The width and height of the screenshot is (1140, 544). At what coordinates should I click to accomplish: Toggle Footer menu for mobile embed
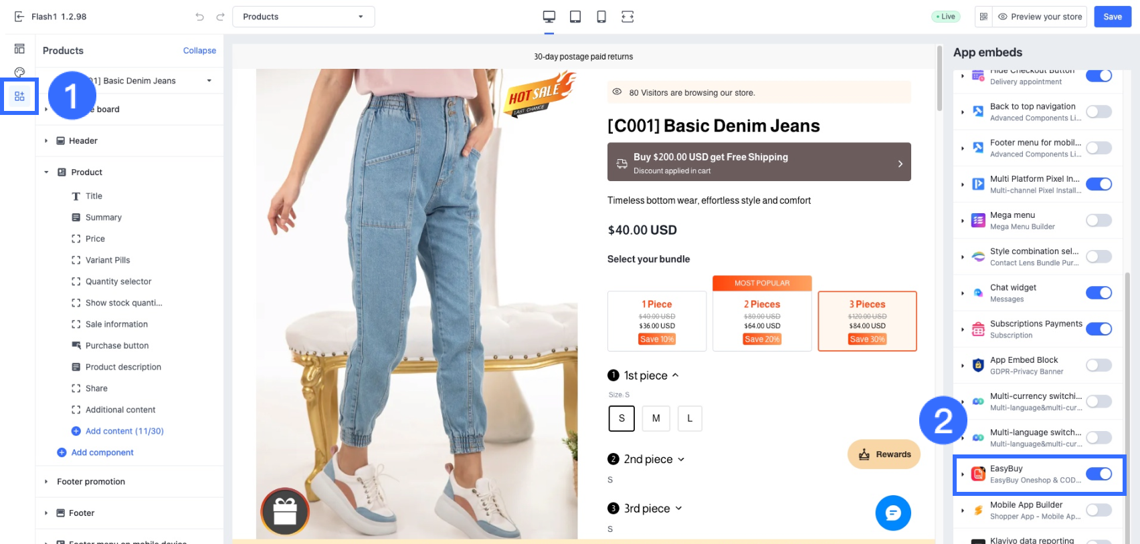click(1099, 148)
